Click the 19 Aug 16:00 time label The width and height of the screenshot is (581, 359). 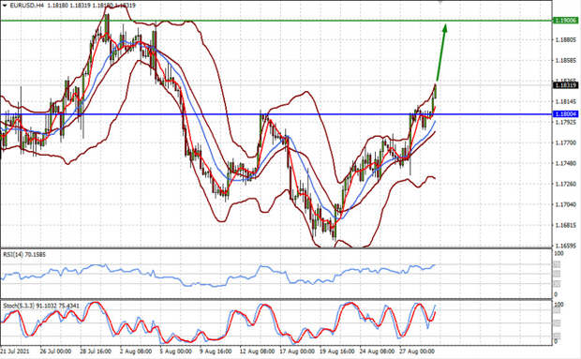pos(337,352)
